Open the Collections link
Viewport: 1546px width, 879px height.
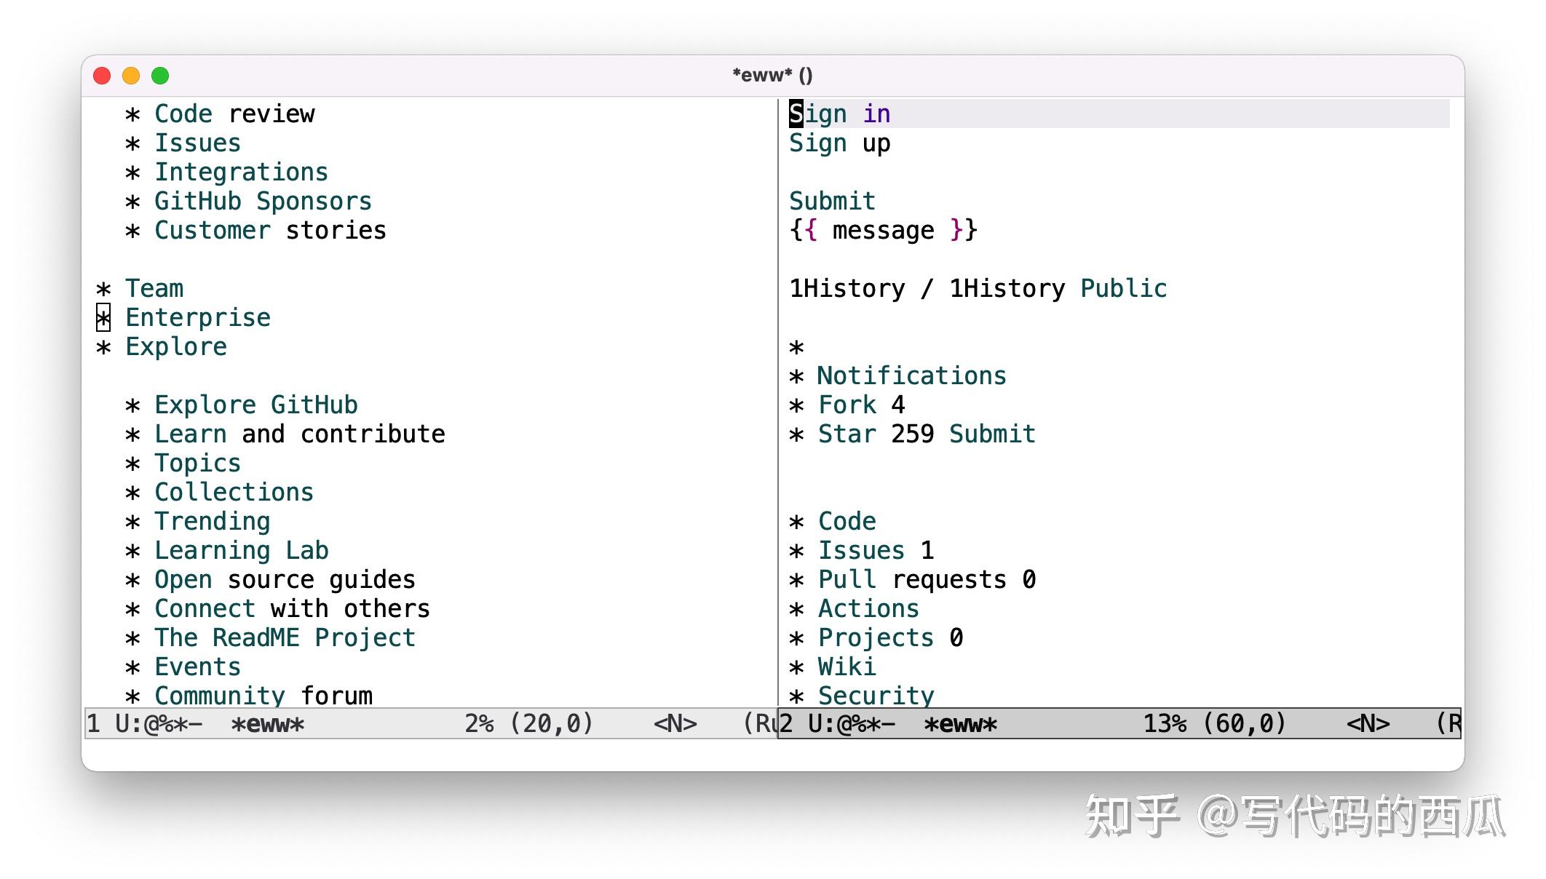(x=234, y=493)
